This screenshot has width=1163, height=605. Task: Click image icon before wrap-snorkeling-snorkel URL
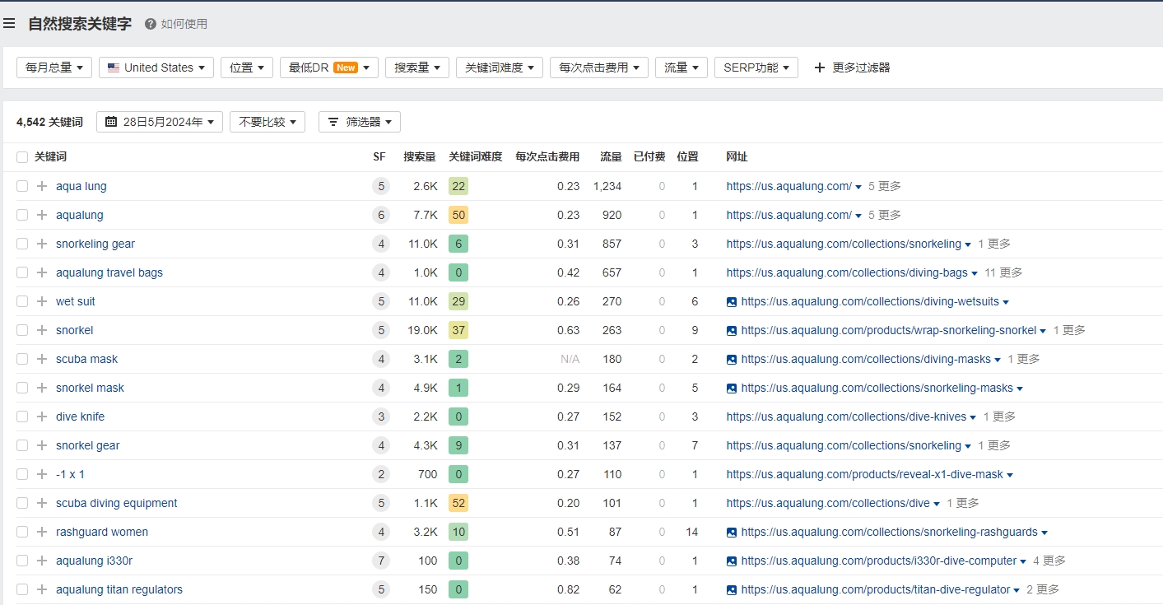[x=732, y=331]
